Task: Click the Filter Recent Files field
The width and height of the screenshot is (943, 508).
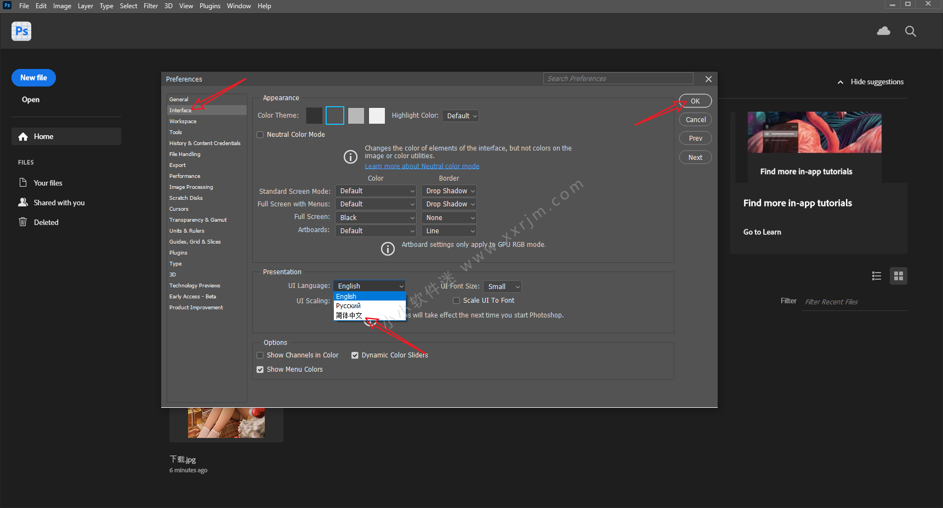Action: 855,302
